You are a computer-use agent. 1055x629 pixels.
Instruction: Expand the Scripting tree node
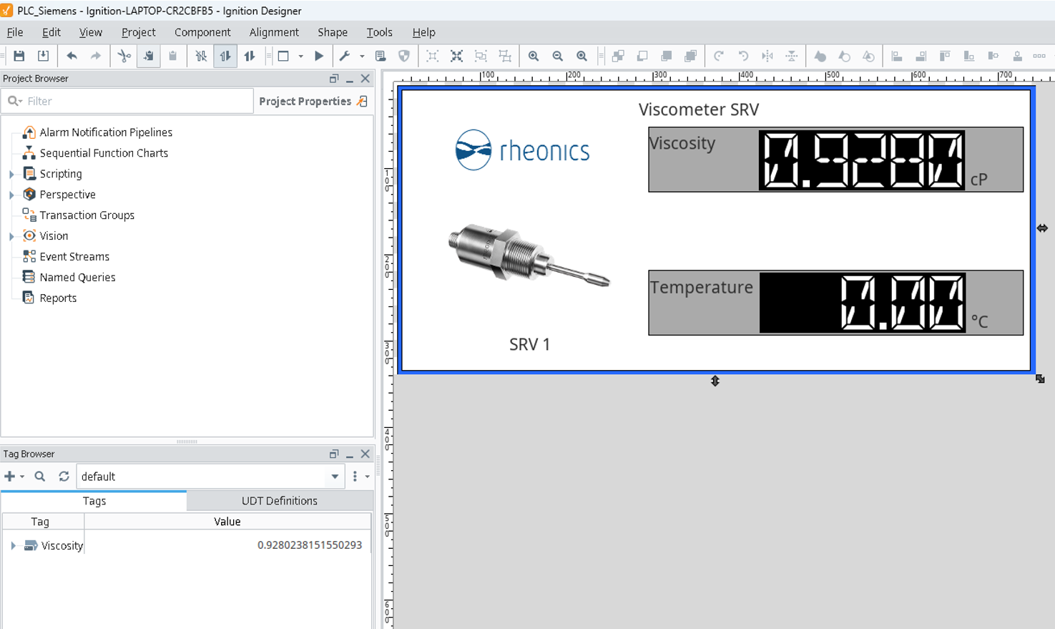pyautogui.click(x=11, y=174)
